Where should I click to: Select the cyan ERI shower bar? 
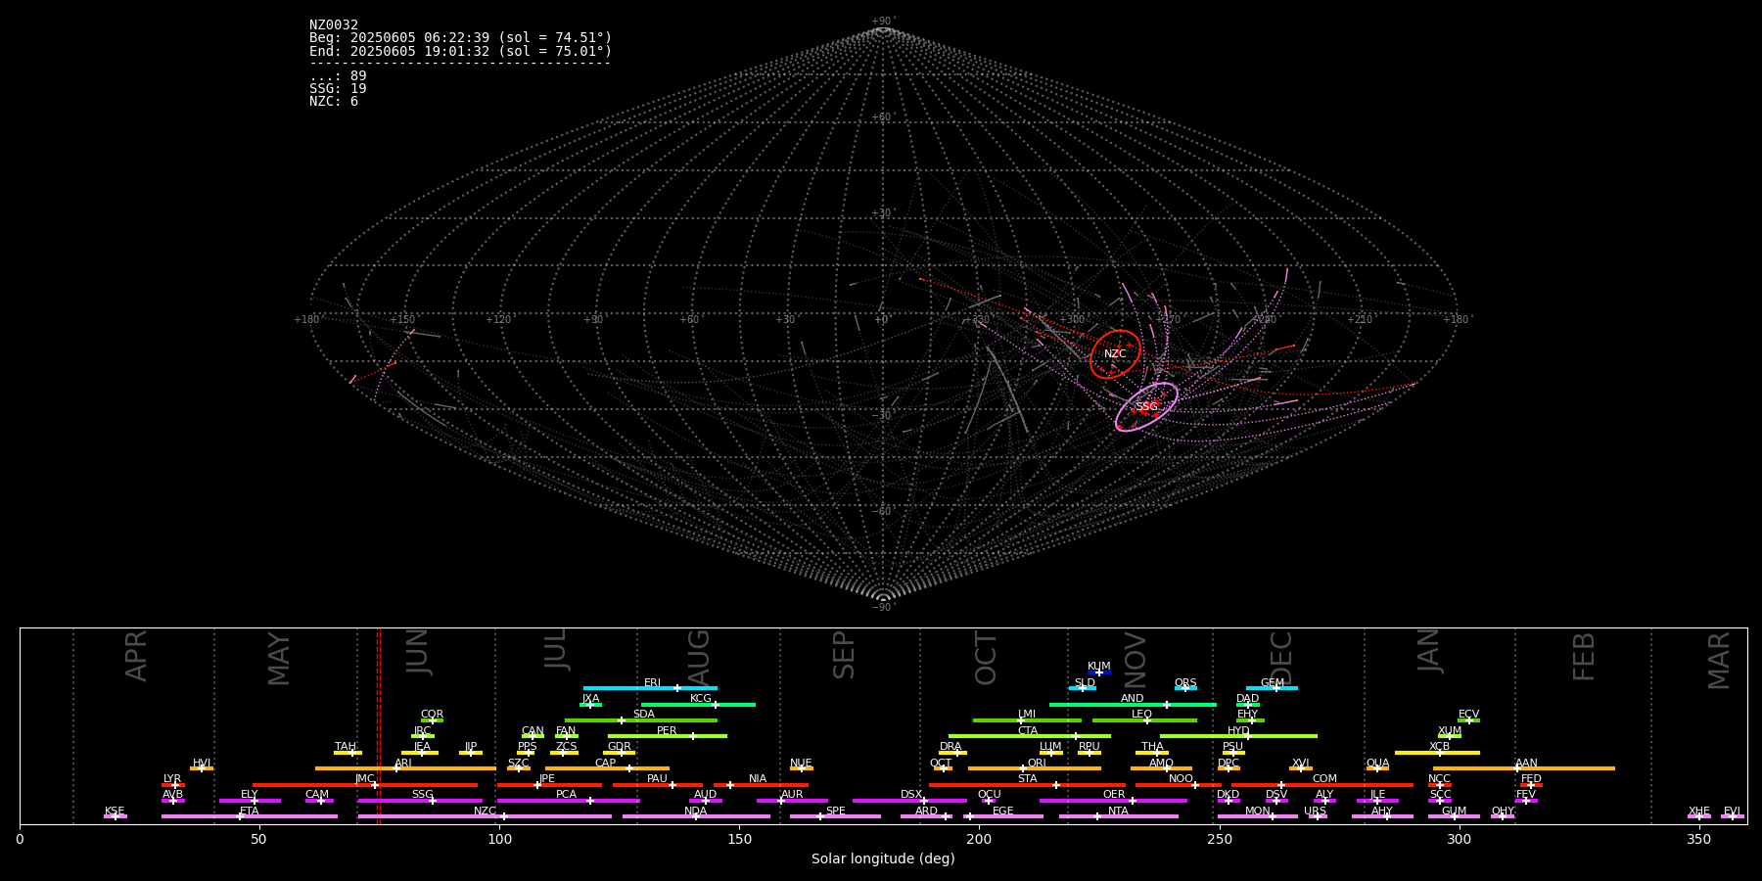[650, 688]
